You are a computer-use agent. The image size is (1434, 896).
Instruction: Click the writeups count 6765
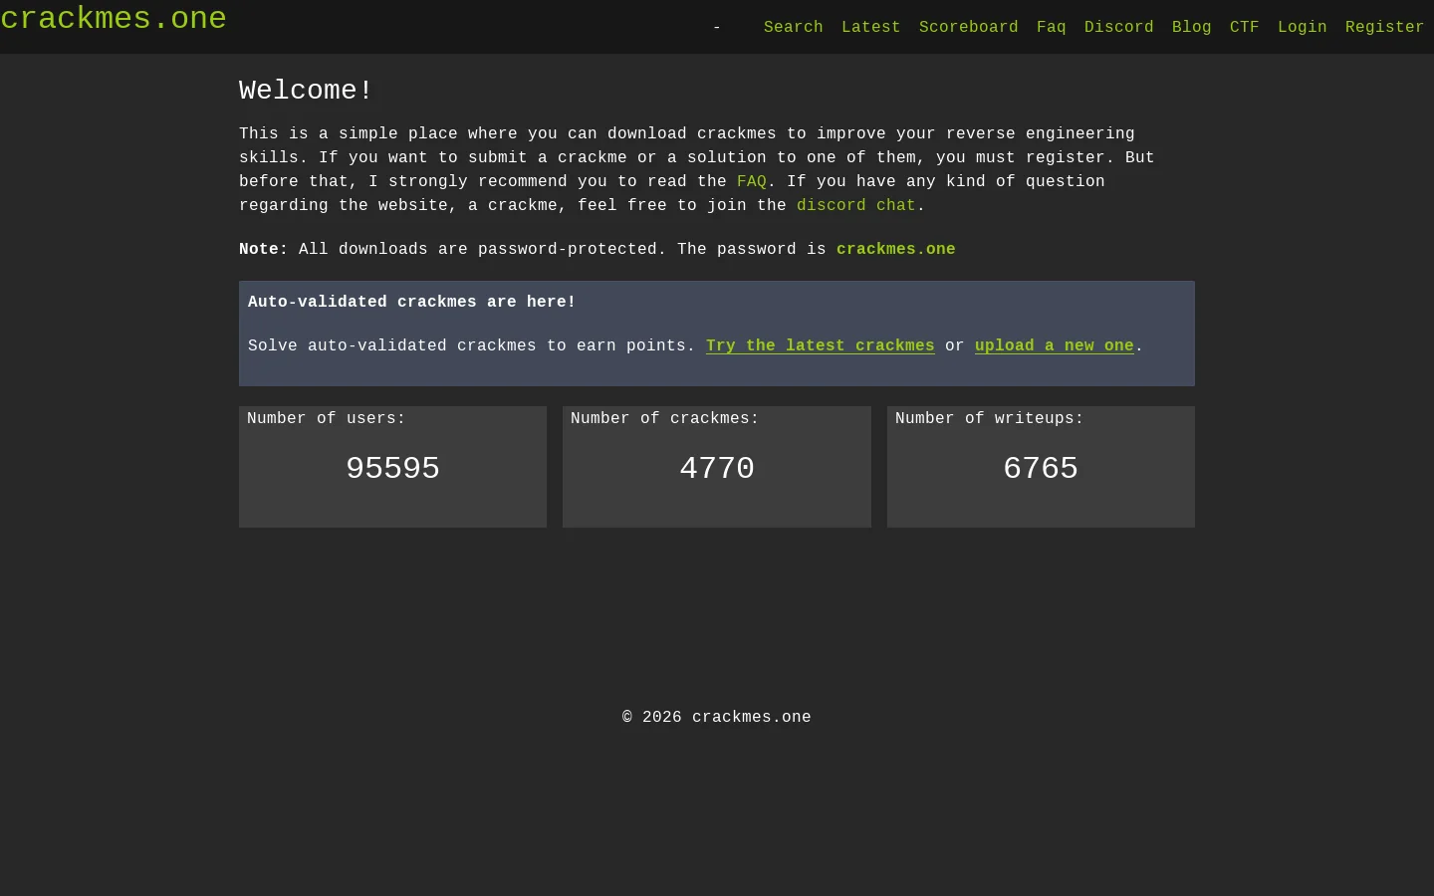click(x=1041, y=468)
